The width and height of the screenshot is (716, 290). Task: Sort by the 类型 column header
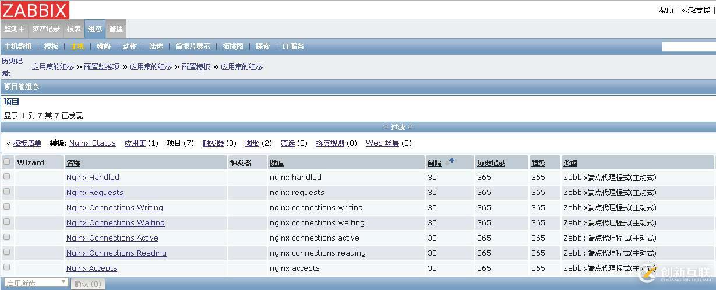tap(570, 163)
